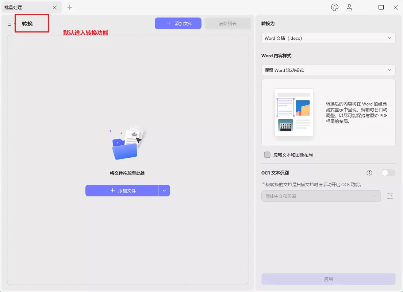Screen dimensions: 403x292
Task: Open the 保留 Word 流动样式 dropdown
Action: pos(328,70)
